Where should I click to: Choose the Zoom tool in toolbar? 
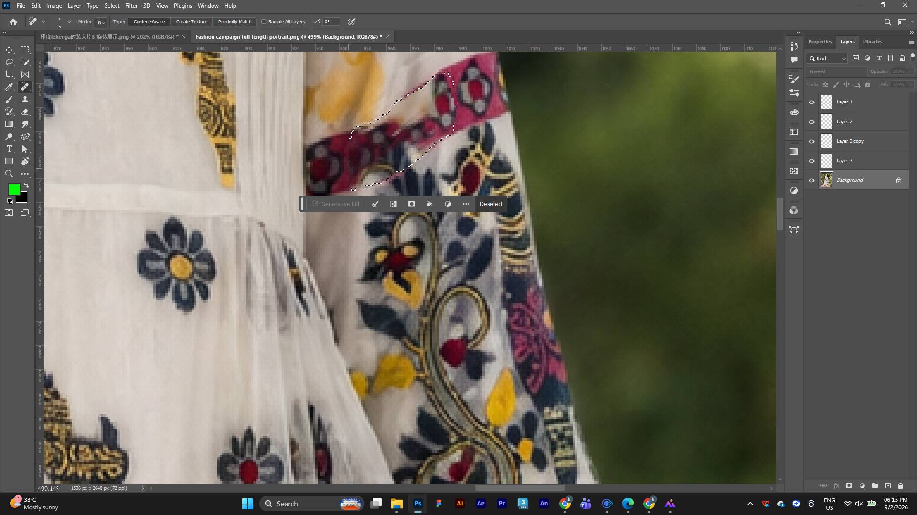point(9,174)
